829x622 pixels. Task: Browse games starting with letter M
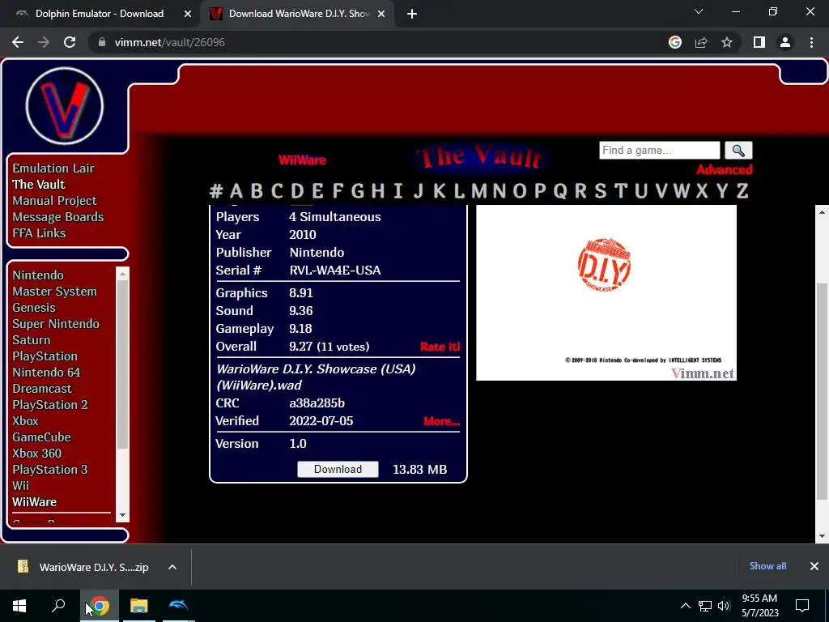point(479,190)
